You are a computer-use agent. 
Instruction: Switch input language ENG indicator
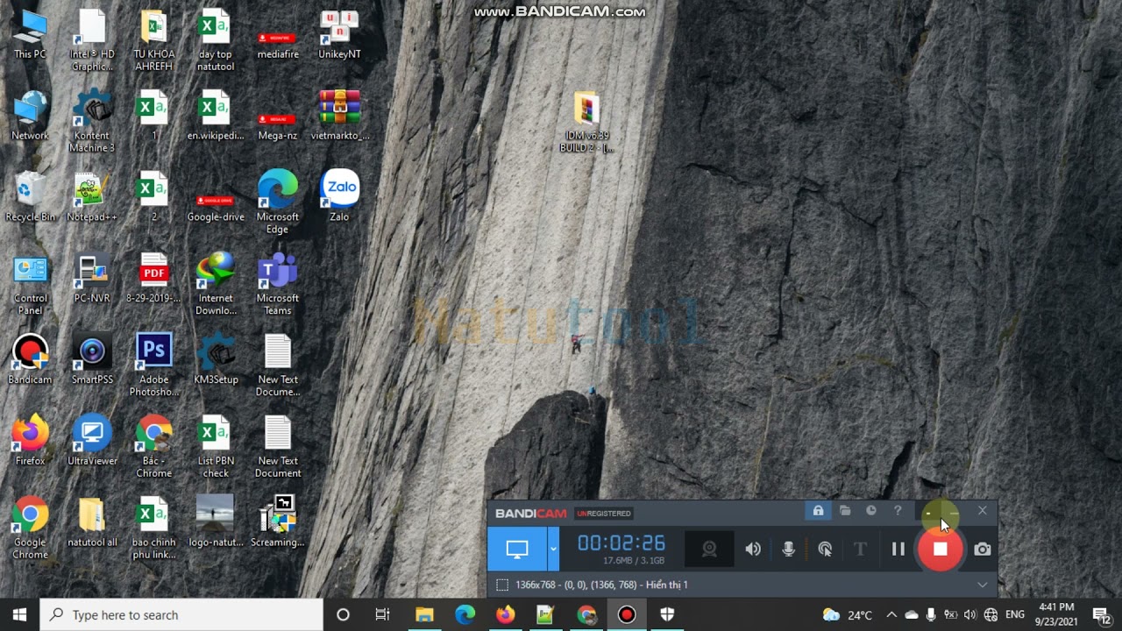click(x=1015, y=615)
